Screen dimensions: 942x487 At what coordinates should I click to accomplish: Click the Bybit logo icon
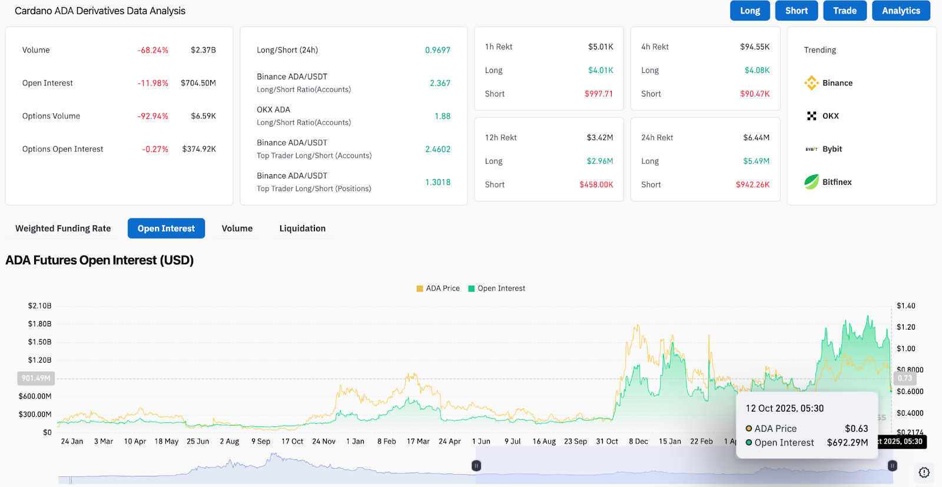click(811, 149)
